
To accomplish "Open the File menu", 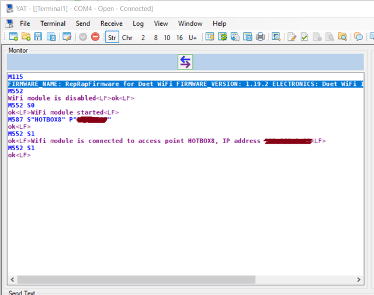I will 25,23.
